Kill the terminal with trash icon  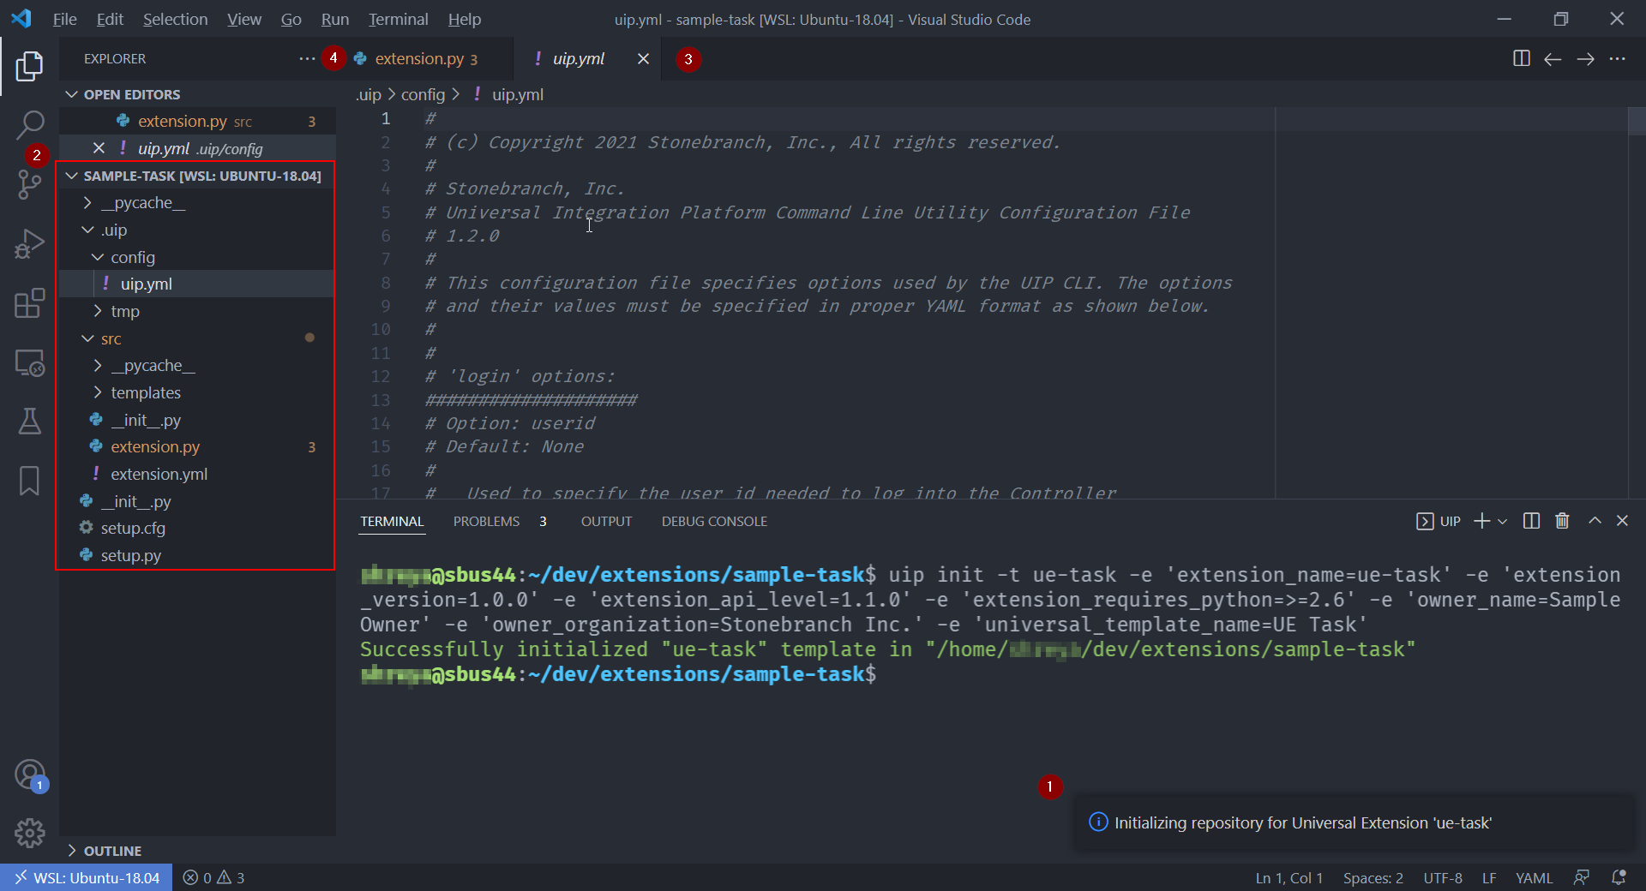click(1562, 521)
